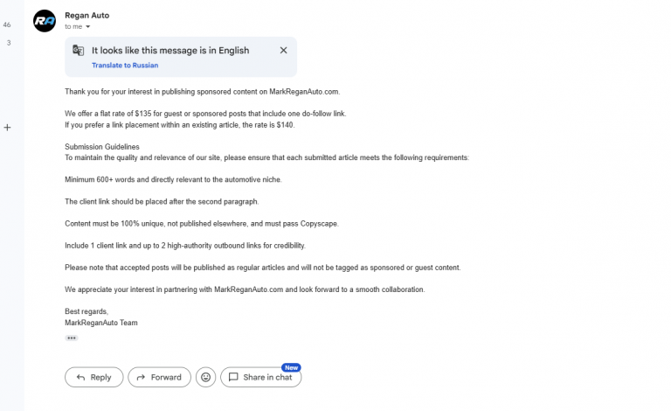
Task: Show trimmed content via three-dots button
Action: [x=72, y=338]
